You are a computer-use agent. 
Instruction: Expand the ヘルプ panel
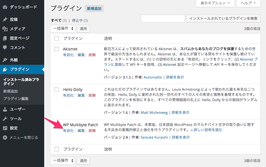(x=248, y=4)
